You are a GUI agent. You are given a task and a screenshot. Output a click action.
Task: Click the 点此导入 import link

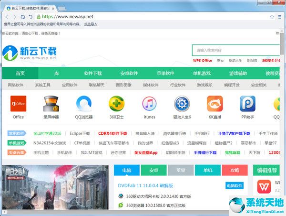coord(91,24)
